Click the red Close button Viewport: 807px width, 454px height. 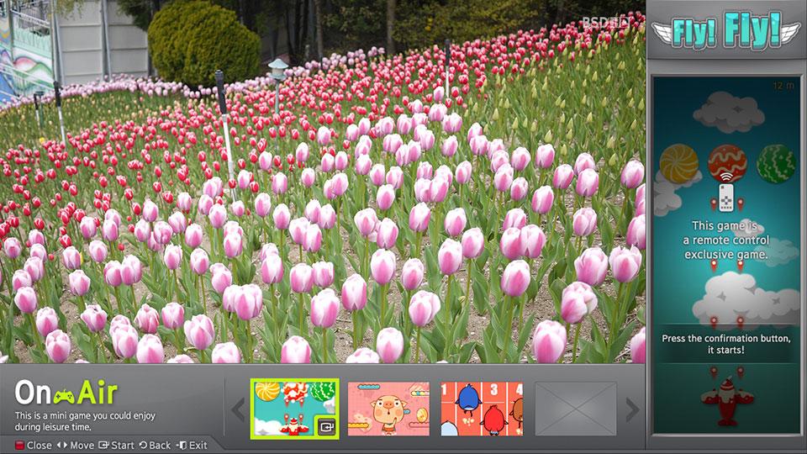tap(34, 446)
